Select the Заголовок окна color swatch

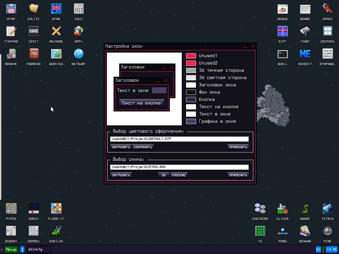[x=191, y=85]
